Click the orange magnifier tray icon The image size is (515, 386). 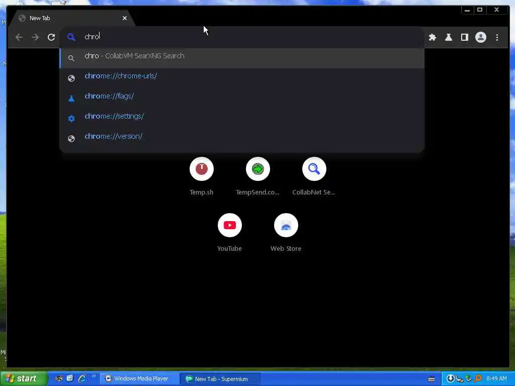click(x=478, y=378)
